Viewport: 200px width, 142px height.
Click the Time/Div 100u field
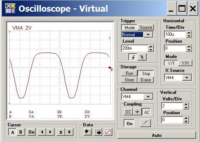pyautogui.click(x=175, y=34)
